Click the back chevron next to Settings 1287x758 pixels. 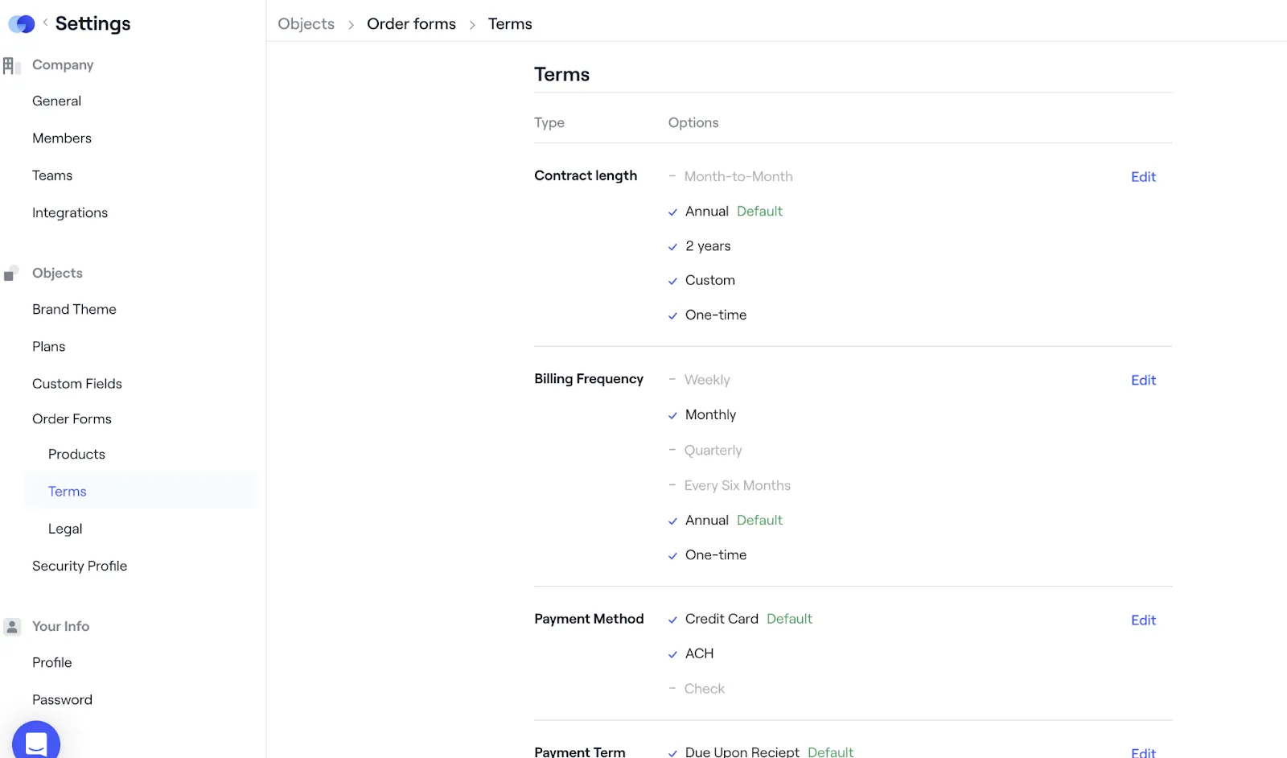tap(45, 23)
